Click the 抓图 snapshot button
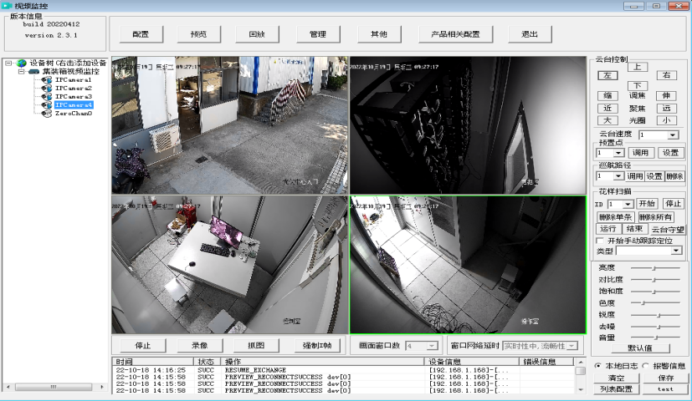This screenshot has height=401, width=692. 256,346
